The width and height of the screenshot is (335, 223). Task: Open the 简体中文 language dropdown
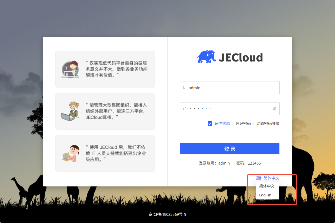[271, 178]
